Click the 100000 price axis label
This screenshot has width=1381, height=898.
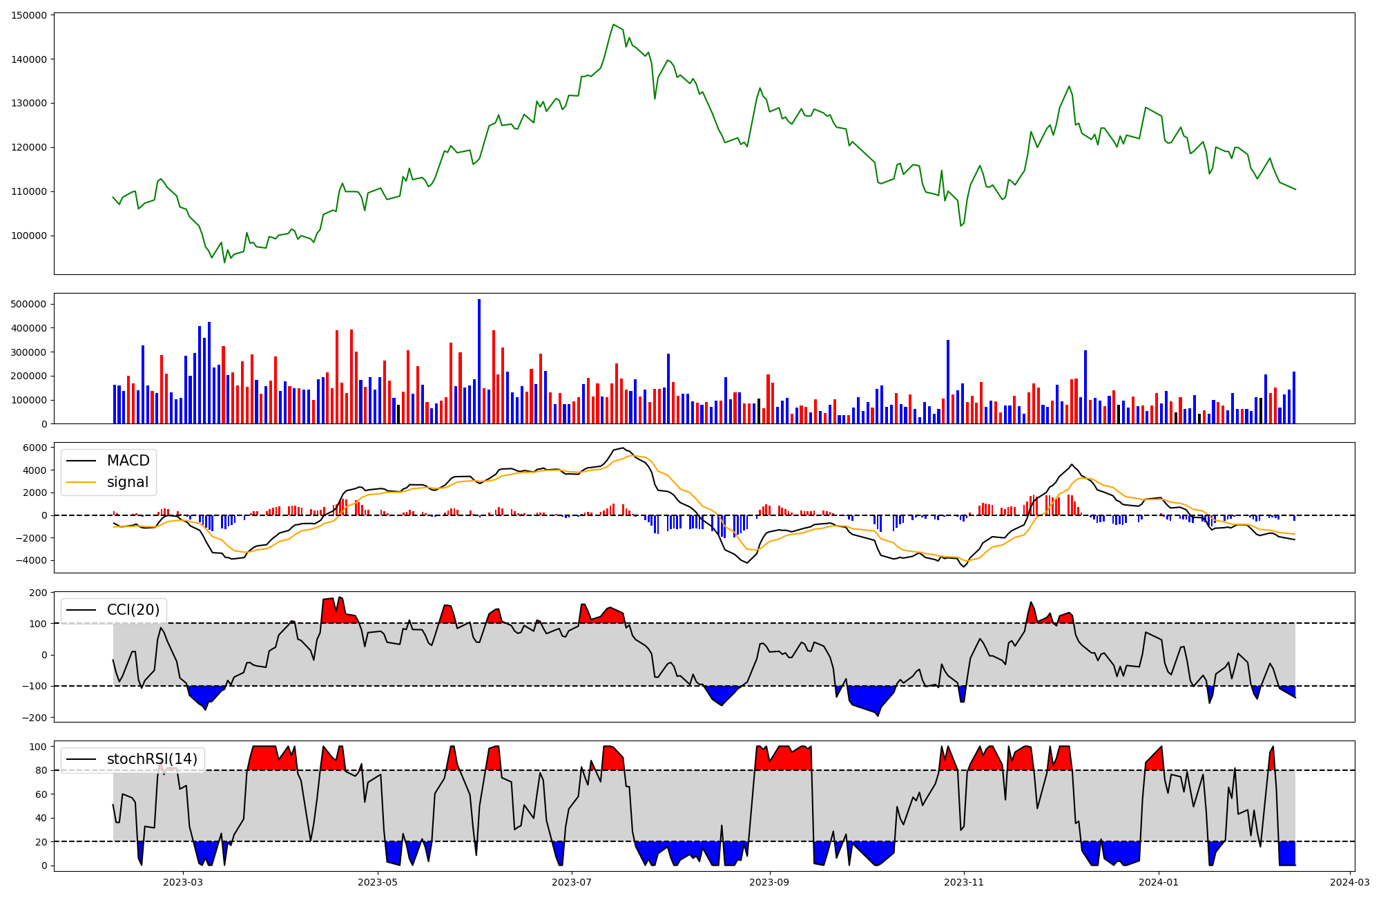[x=30, y=236]
